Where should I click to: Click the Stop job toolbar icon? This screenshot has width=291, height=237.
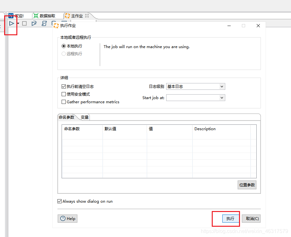point(24,23)
